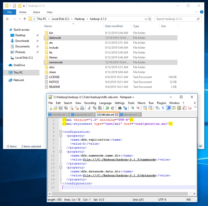Refresh the folder view in address bar
Image resolution: width=208 pixels, height=206 pixels.
coord(149,19)
